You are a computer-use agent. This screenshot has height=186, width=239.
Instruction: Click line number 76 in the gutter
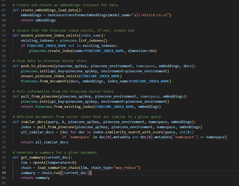4,157
